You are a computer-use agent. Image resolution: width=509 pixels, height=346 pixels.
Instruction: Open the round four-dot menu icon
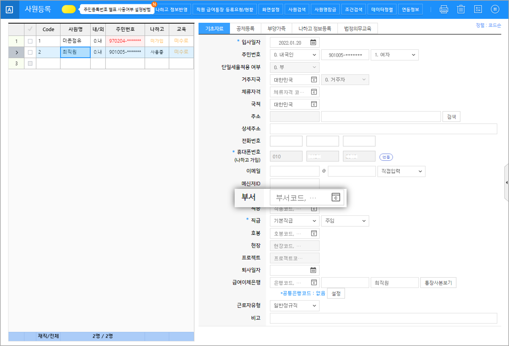click(x=495, y=10)
